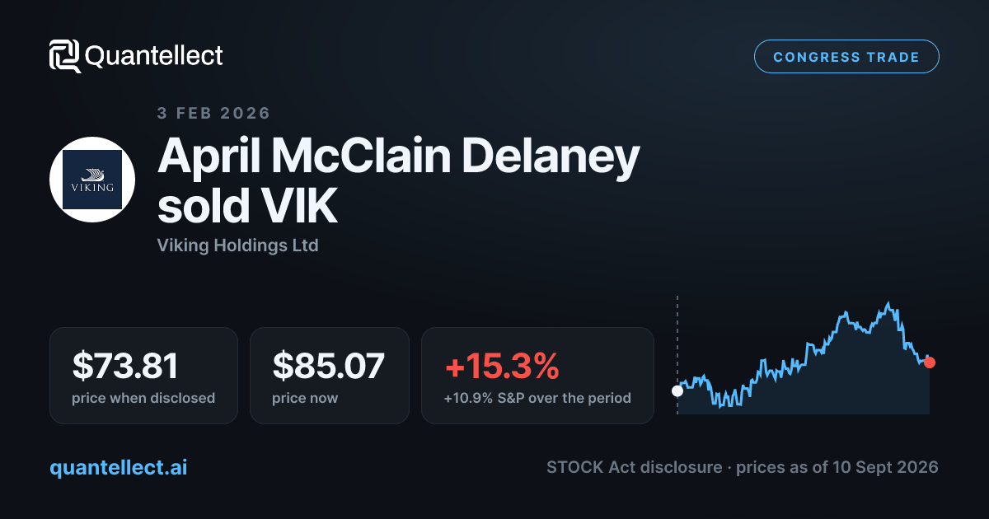Click the Quantellect logo icon
The width and height of the screenshot is (989, 519).
[x=65, y=56]
